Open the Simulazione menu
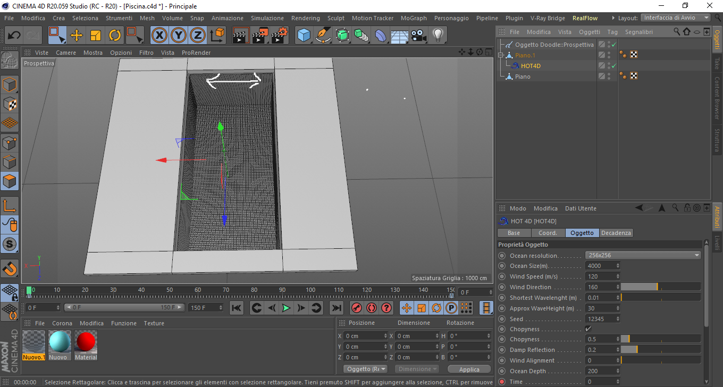Viewport: 723px width, 387px height. [267, 18]
